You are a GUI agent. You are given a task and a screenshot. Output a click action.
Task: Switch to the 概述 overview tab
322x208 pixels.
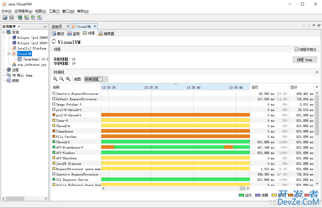coord(58,33)
